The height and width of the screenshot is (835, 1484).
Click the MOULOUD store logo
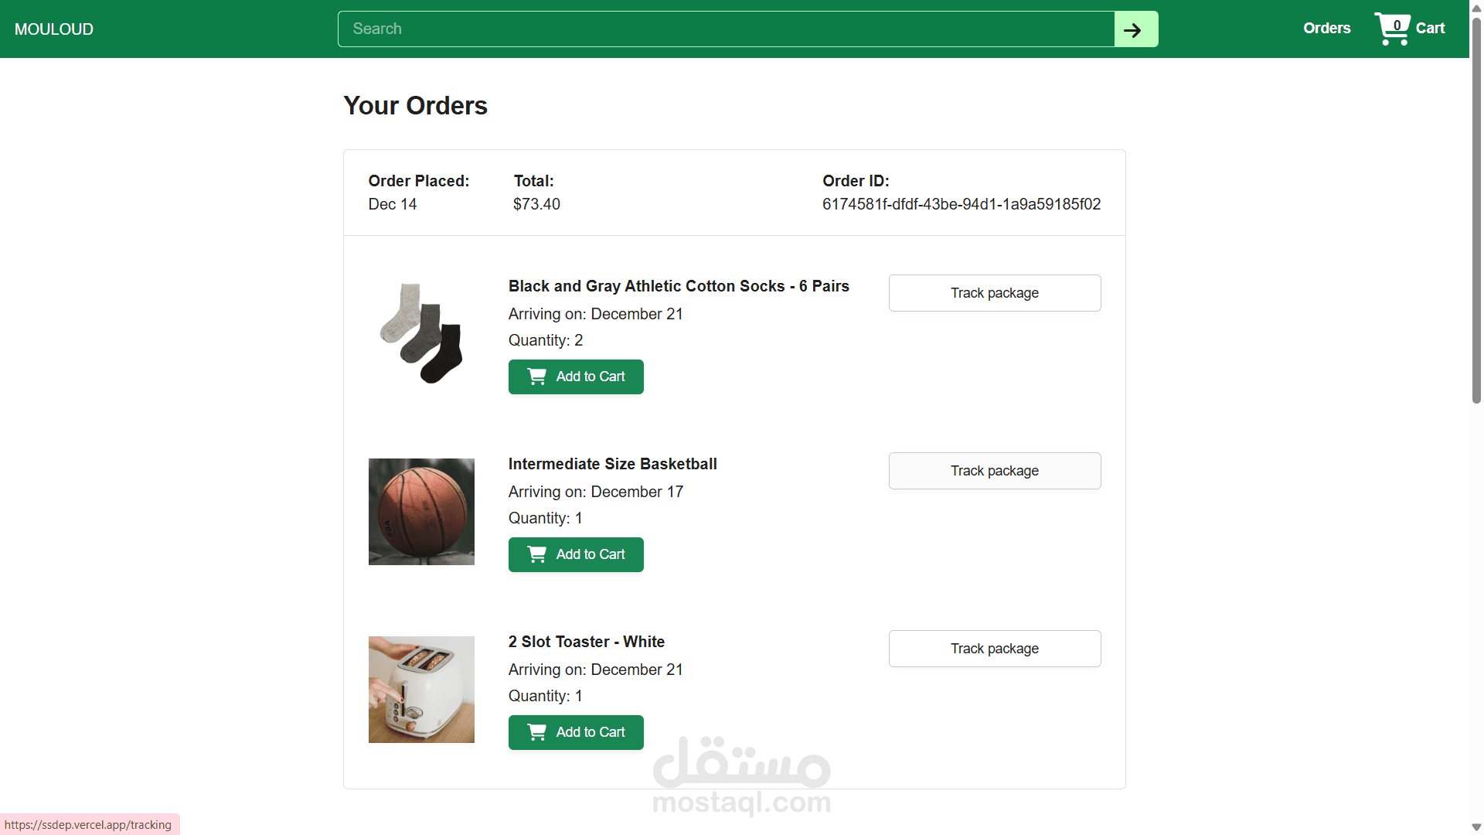click(54, 29)
